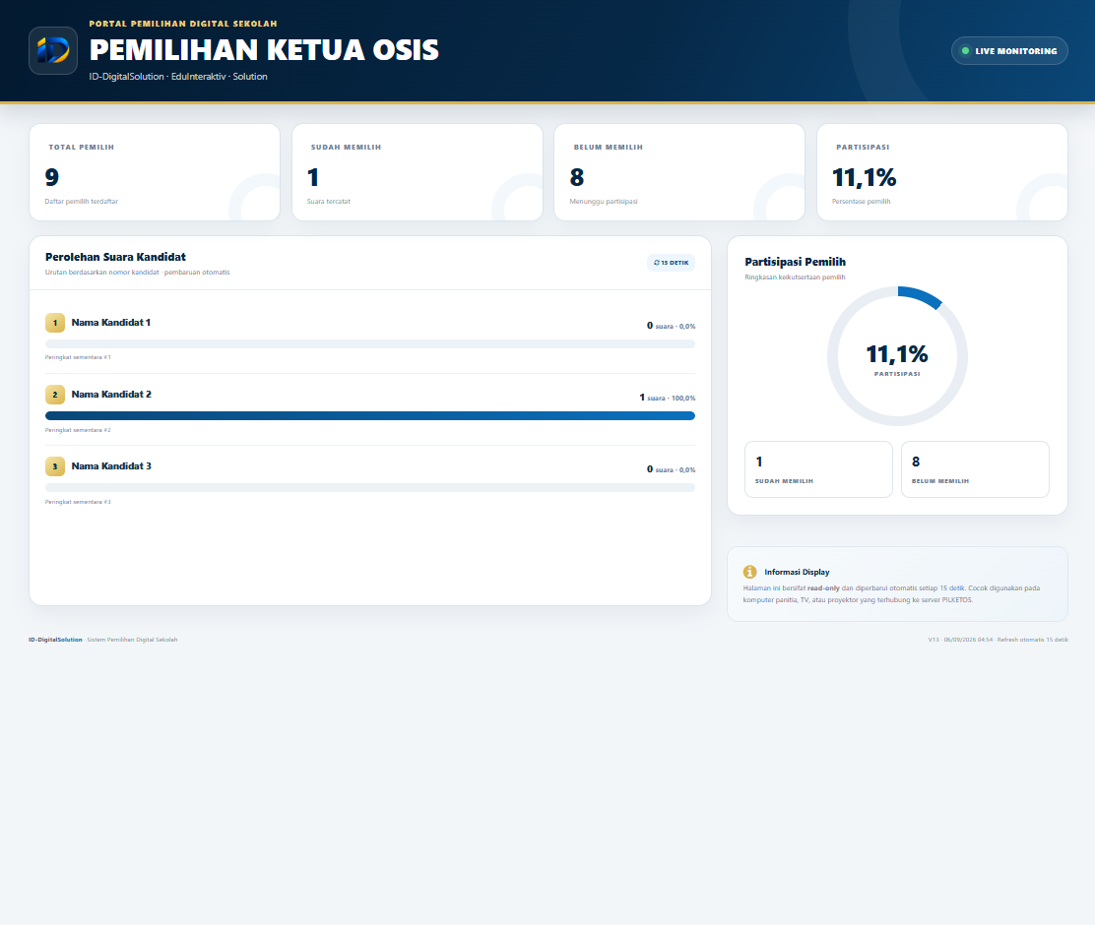This screenshot has height=925, width=1095.
Task: Click Nama Kandidat 2 full progress bar
Action: click(370, 416)
